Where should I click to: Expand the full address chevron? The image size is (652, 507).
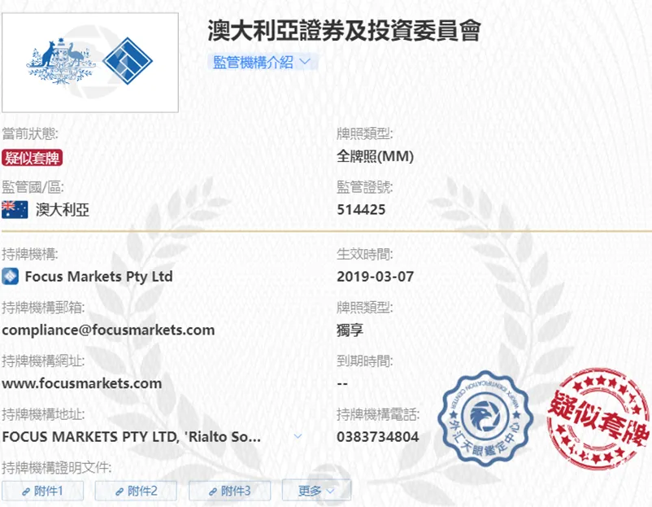(x=298, y=436)
